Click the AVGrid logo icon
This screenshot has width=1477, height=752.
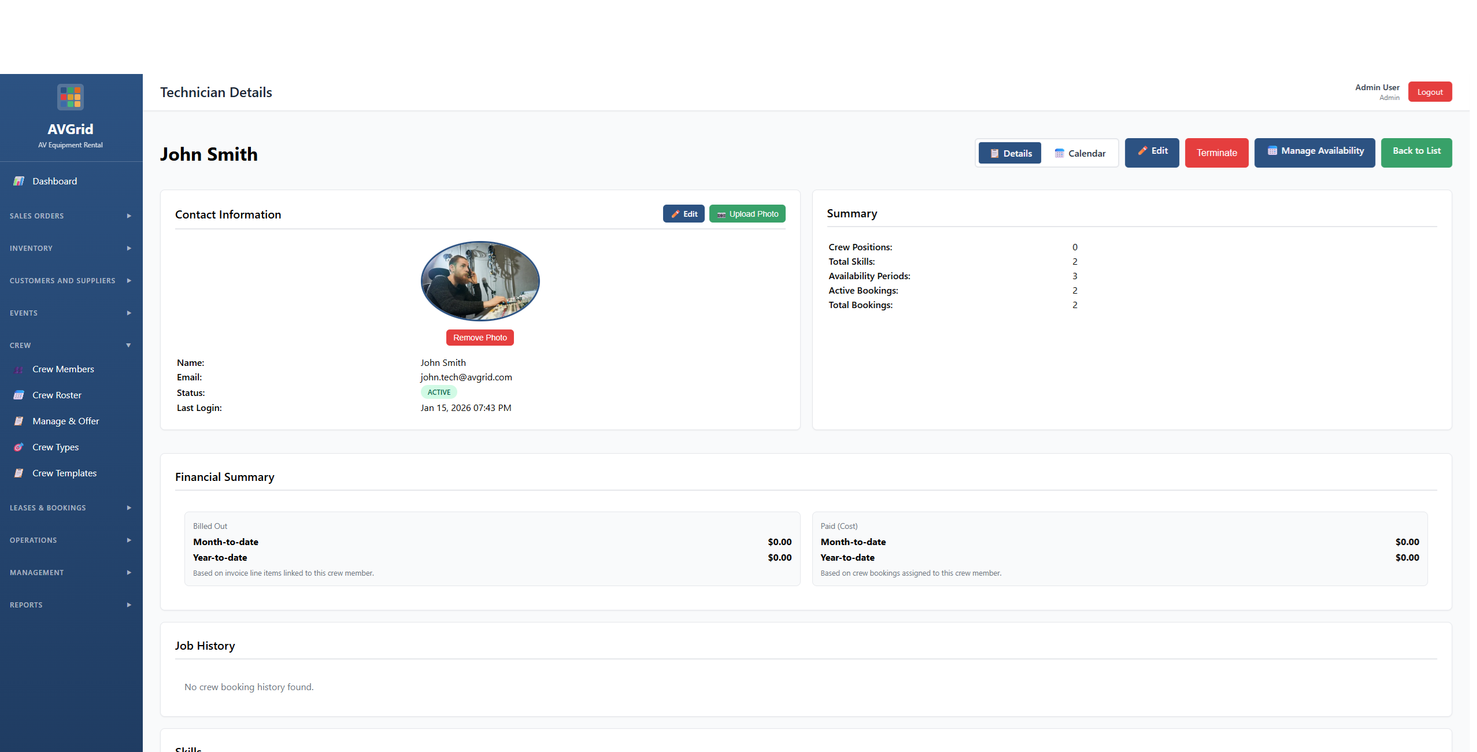(71, 97)
